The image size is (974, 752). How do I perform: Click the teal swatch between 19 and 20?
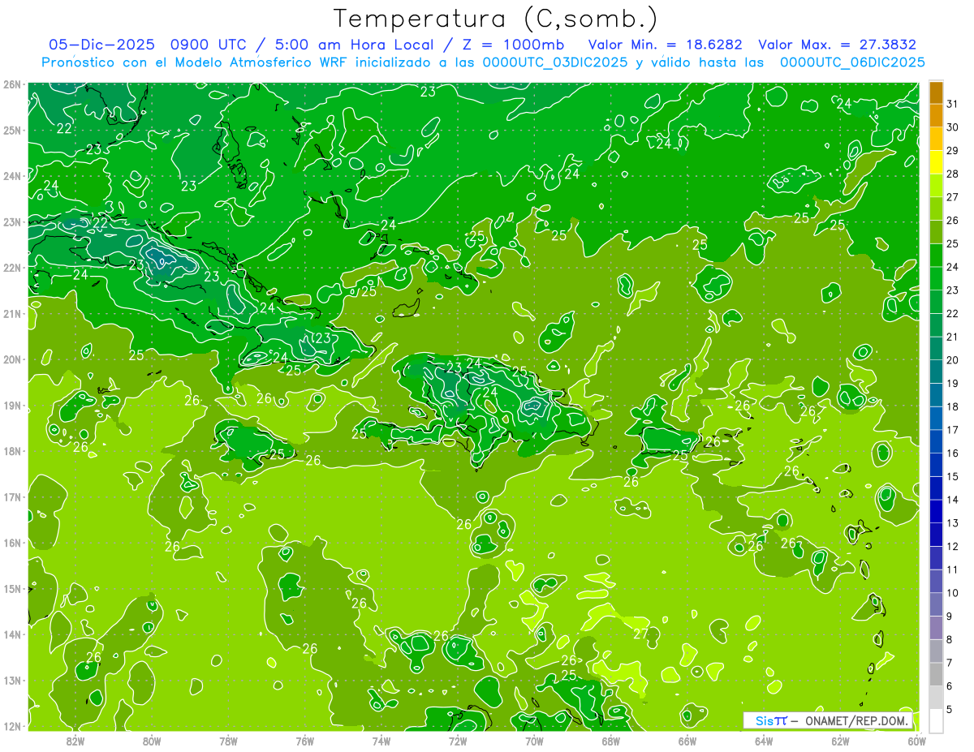936,372
